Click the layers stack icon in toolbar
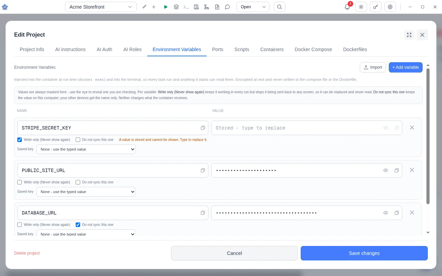 tap(176, 7)
